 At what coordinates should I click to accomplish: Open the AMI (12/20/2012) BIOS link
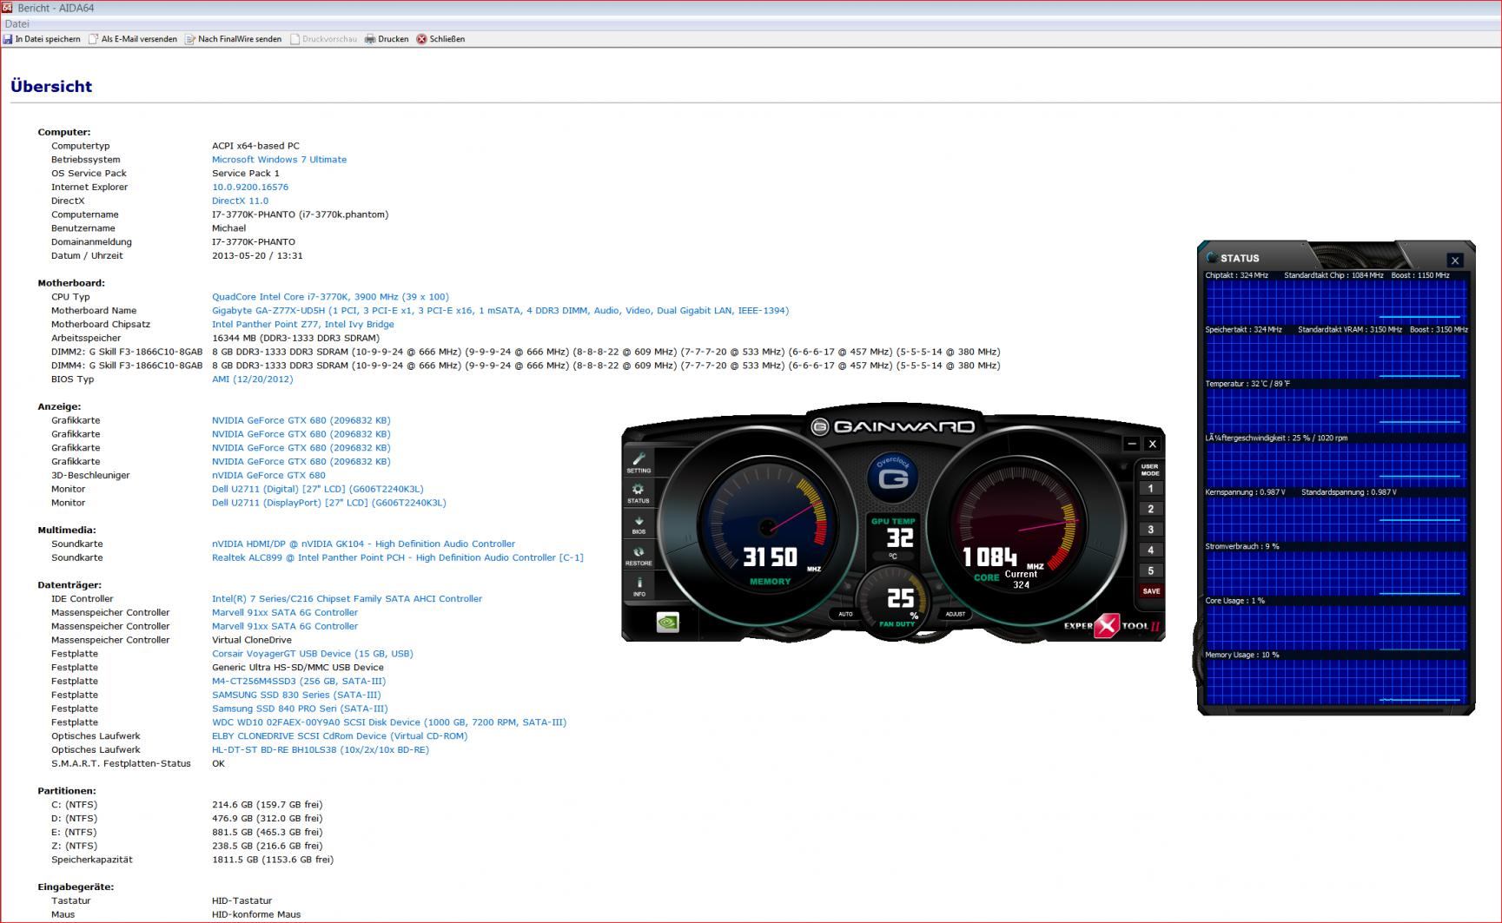click(253, 379)
